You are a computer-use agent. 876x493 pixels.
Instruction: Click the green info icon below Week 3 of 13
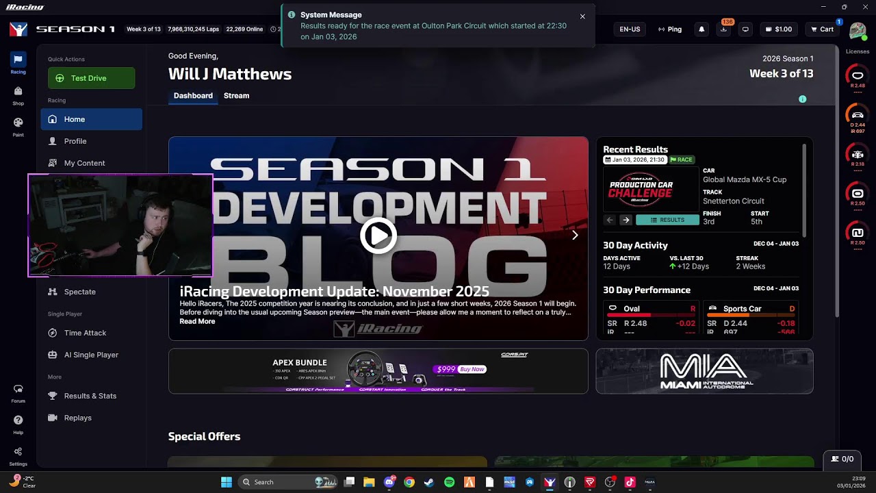(803, 99)
